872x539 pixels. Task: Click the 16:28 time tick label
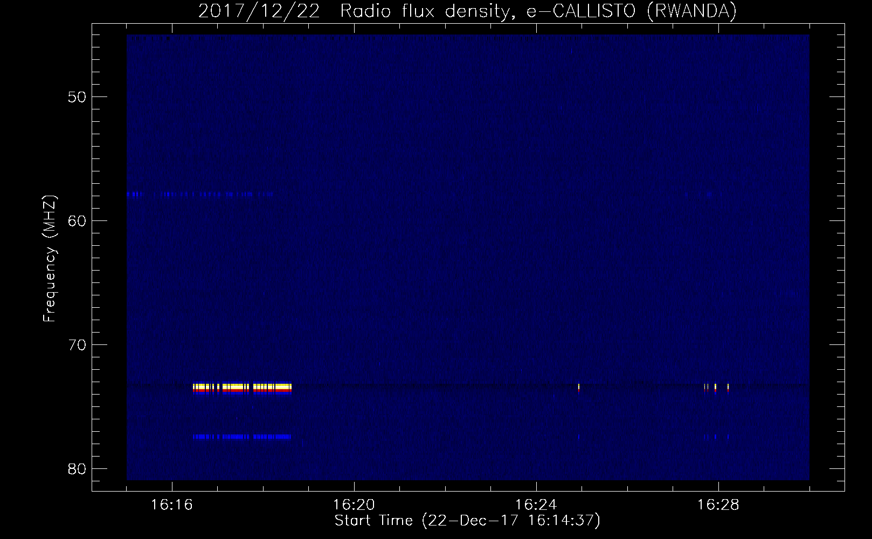718,505
